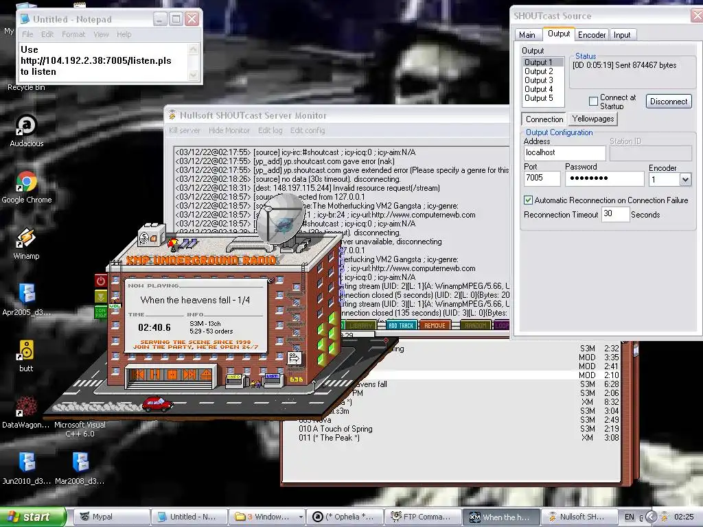Click the REMOVE playlist button
The height and width of the screenshot is (527, 703).
[435, 325]
